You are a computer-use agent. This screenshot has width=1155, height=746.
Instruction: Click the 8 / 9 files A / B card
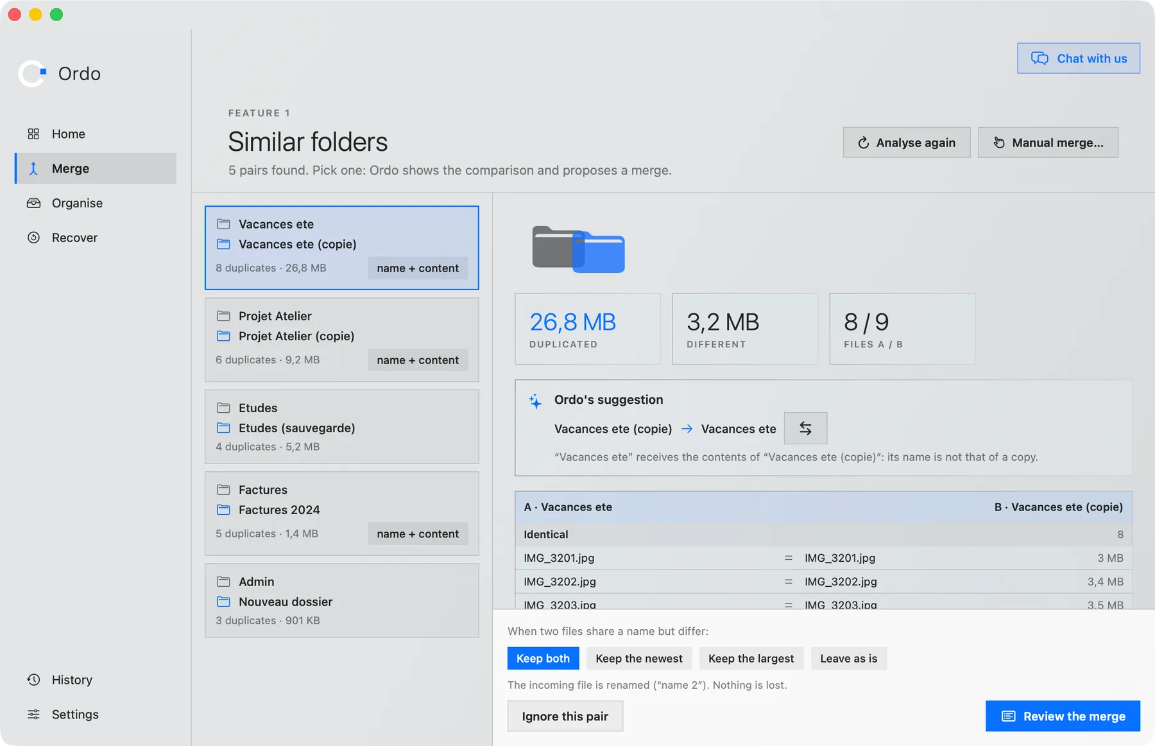coord(902,329)
